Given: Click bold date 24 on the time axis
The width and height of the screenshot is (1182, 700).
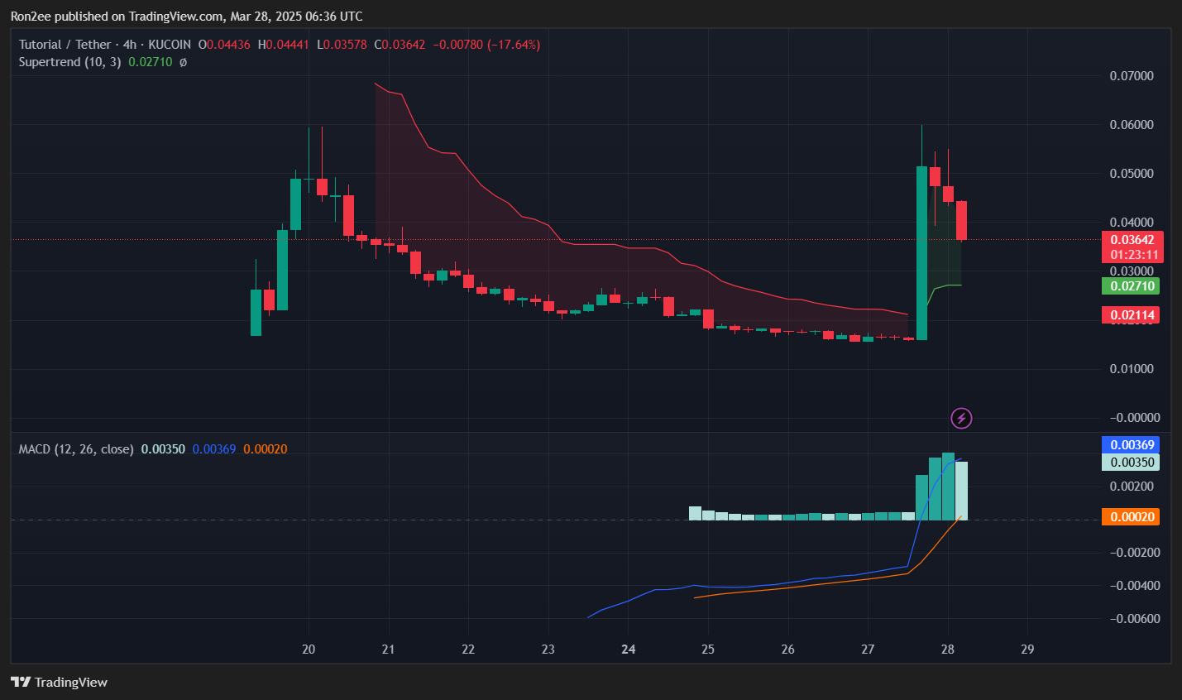Looking at the screenshot, I should pyautogui.click(x=629, y=650).
